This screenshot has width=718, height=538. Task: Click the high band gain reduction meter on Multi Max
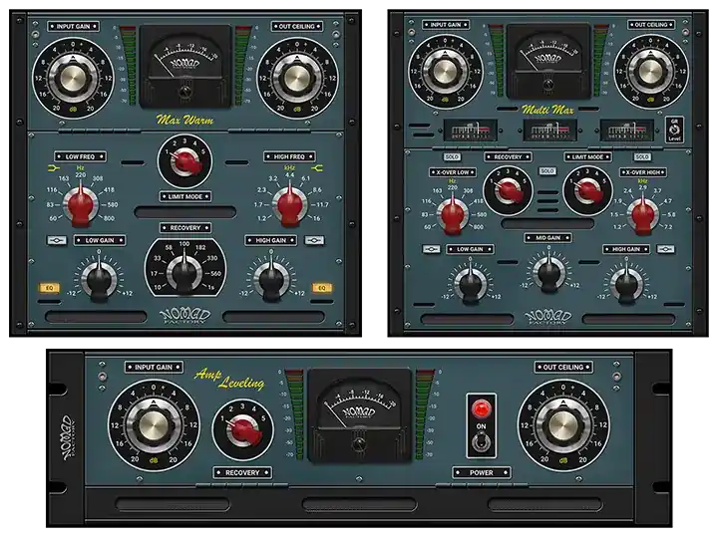pos(627,131)
